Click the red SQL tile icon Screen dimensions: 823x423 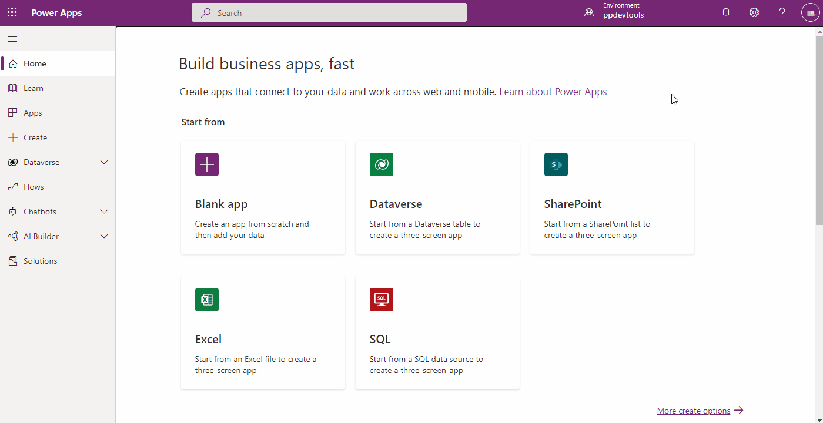(x=382, y=300)
